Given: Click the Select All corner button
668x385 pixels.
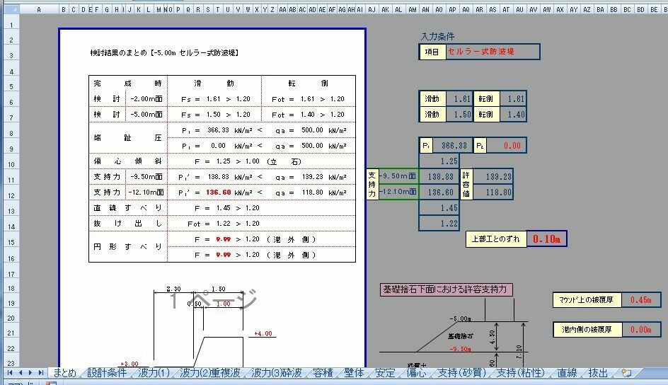Looking at the screenshot, I should [10, 9].
